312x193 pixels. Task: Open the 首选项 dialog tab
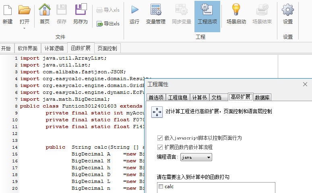pos(156,97)
